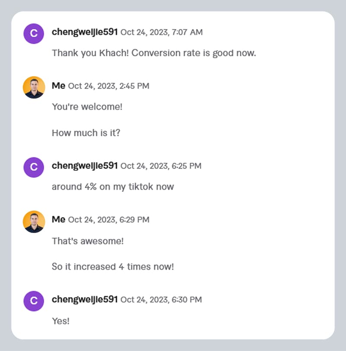The height and width of the screenshot is (351, 346).
Task: Click the "Oct 24, 2023, 6:30 PM" timestamp
Action: click(160, 300)
